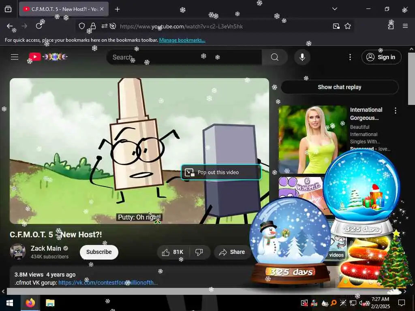Open the Zack Main channel avatar
This screenshot has width=415, height=311.
pyautogui.click(x=18, y=251)
